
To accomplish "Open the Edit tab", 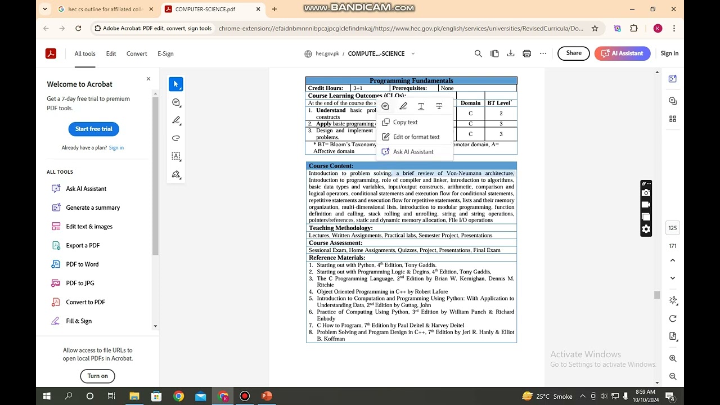I will point(111,53).
